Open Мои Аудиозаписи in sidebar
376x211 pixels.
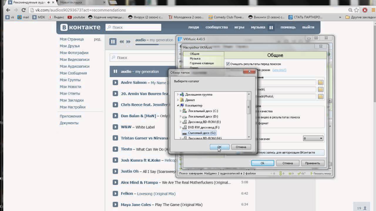pos(75,67)
